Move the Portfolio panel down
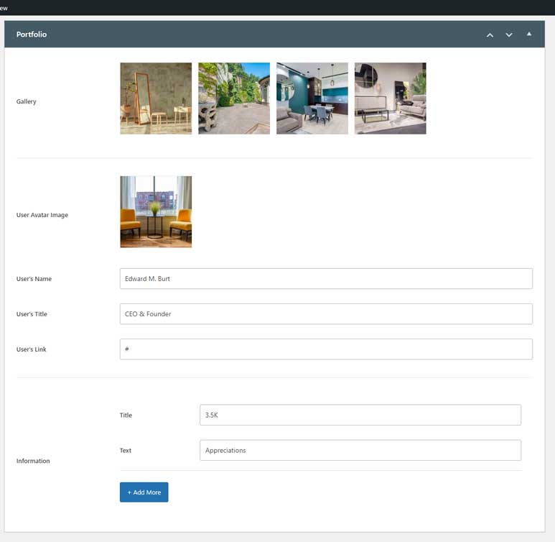The width and height of the screenshot is (555, 542). click(x=509, y=35)
